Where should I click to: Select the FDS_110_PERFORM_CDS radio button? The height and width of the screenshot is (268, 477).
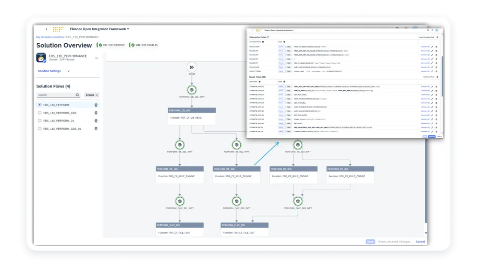click(40, 113)
